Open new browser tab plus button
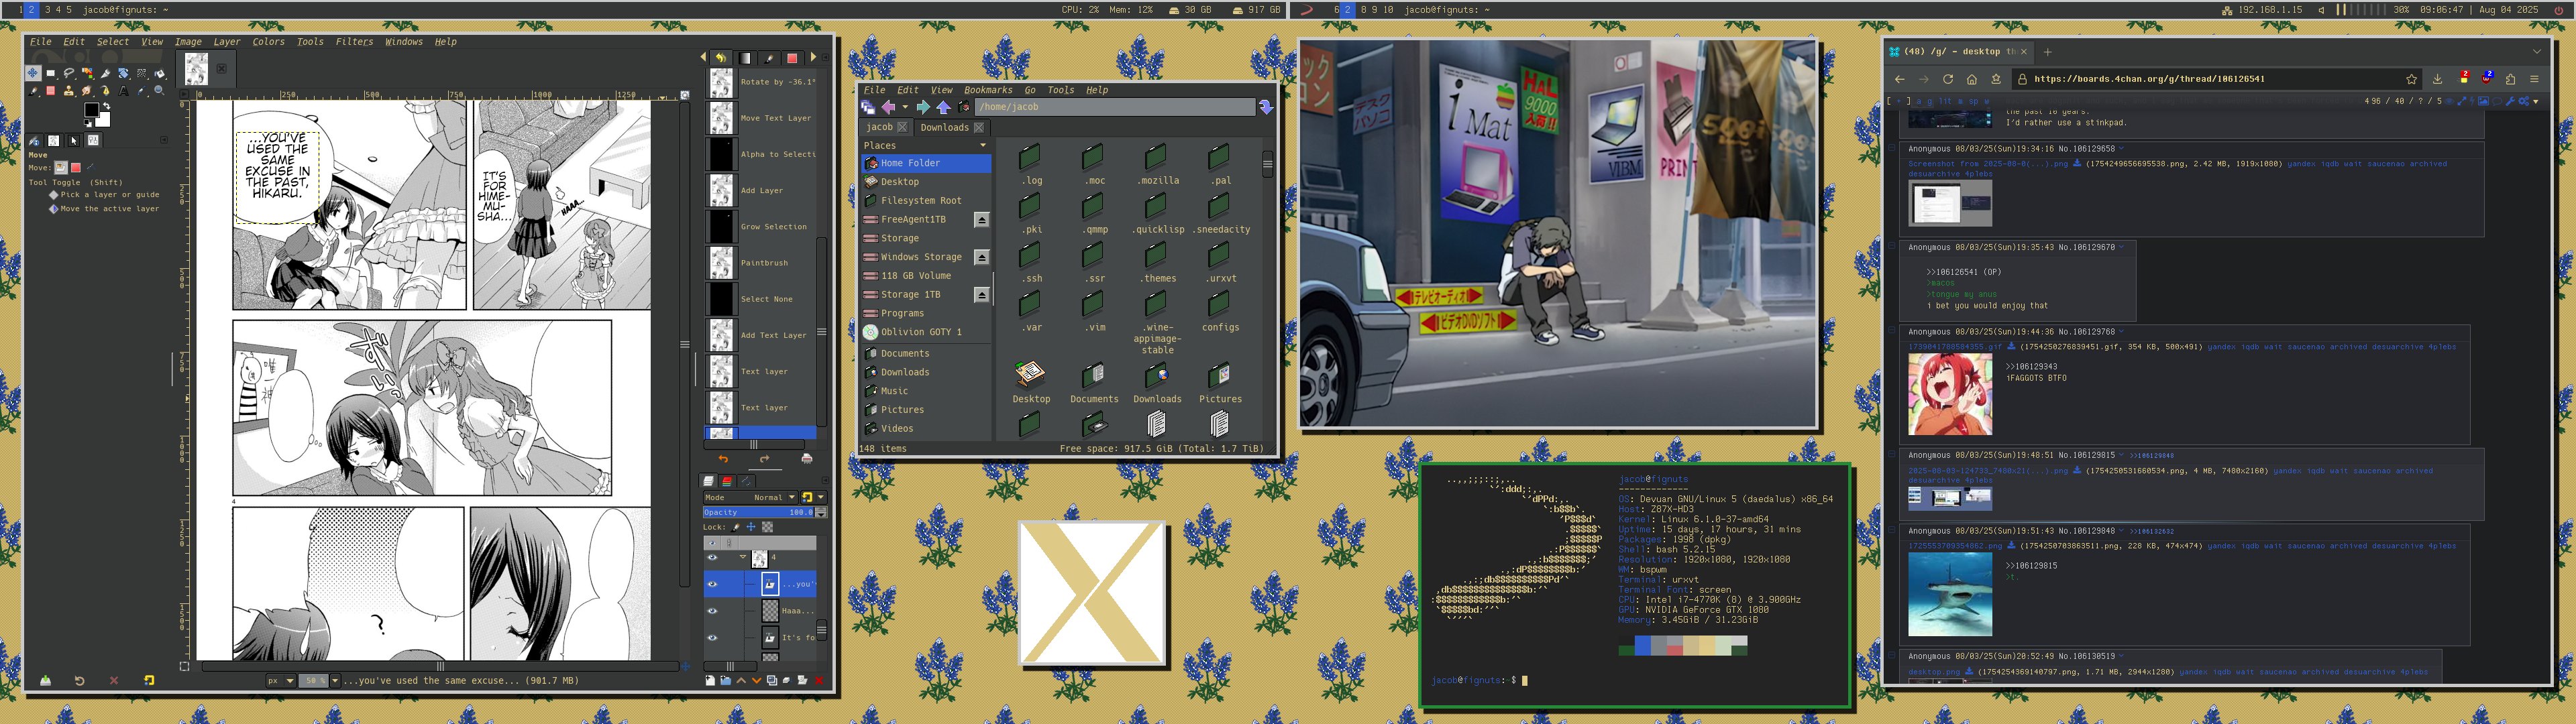 click(x=2047, y=51)
